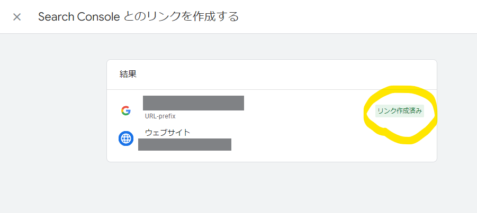
Task: Click the divider line under 結果 heading
Action: click(272, 90)
